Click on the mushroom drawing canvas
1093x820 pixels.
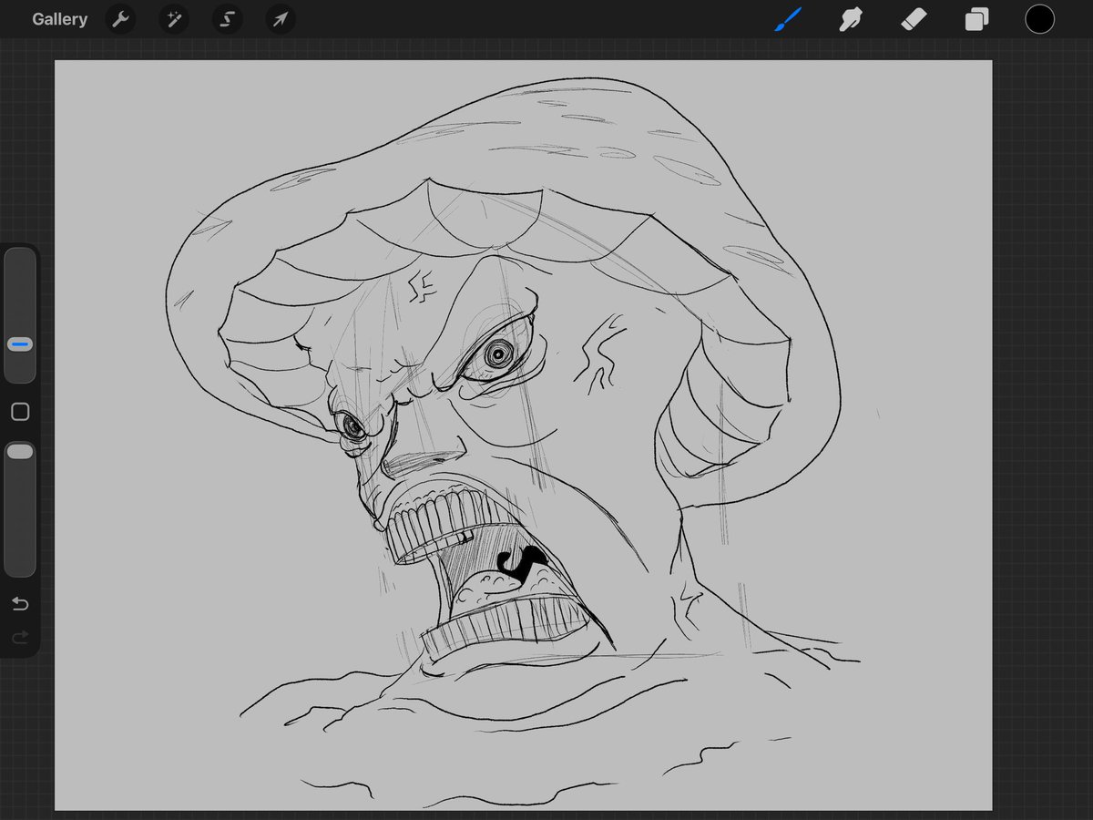pos(523,436)
